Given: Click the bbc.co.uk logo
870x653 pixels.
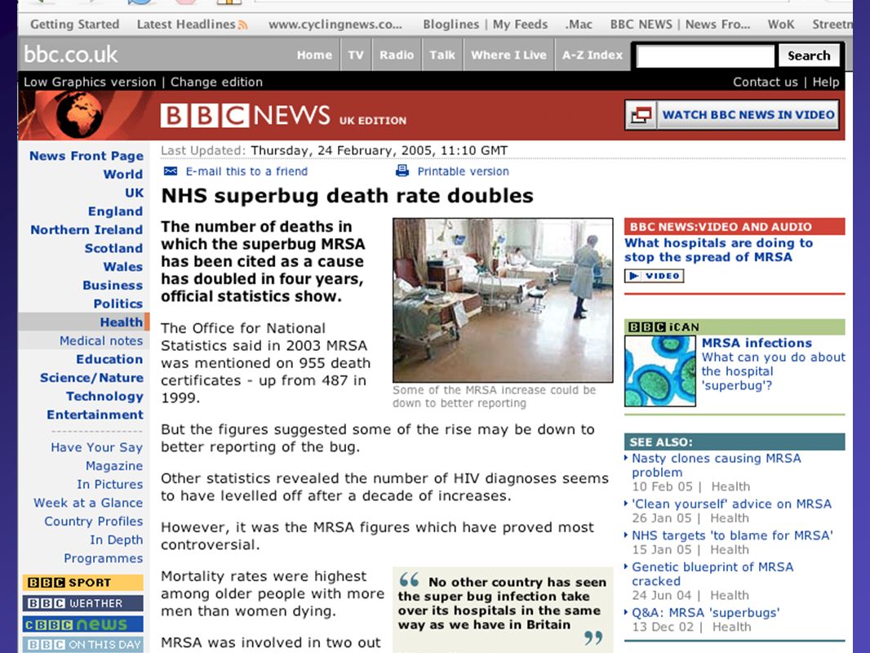Looking at the screenshot, I should pos(70,55).
